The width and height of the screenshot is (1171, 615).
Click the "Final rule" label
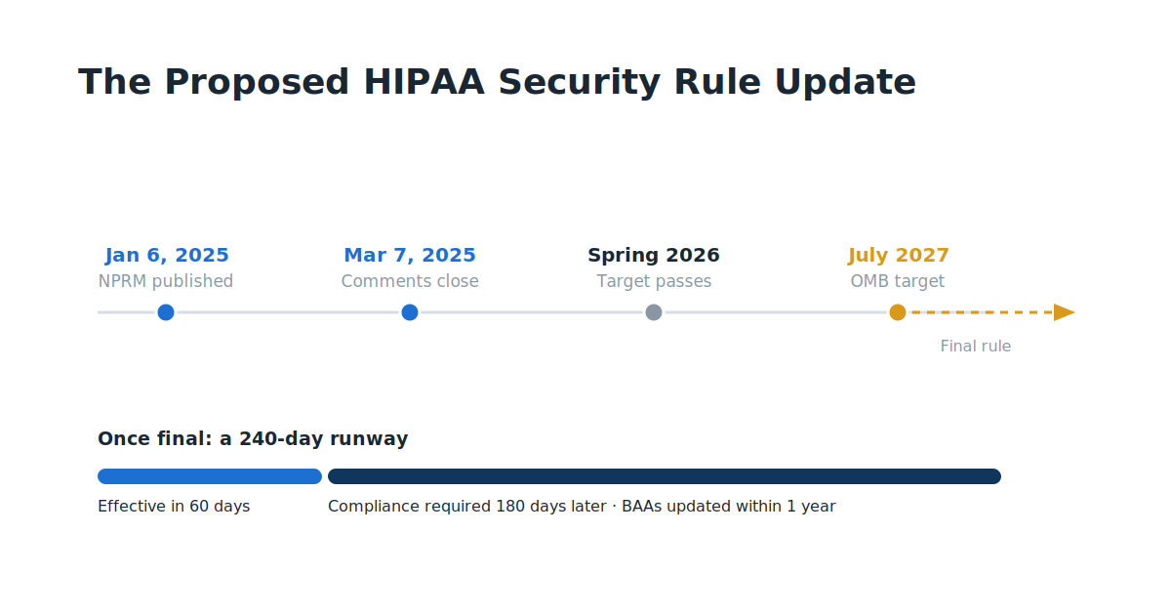coord(976,347)
